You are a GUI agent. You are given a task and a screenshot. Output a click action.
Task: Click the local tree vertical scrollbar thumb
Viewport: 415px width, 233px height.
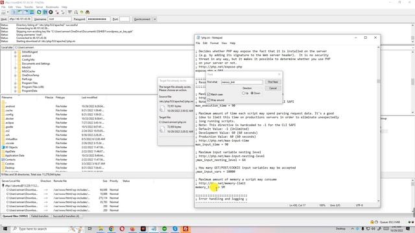(x=412, y=82)
